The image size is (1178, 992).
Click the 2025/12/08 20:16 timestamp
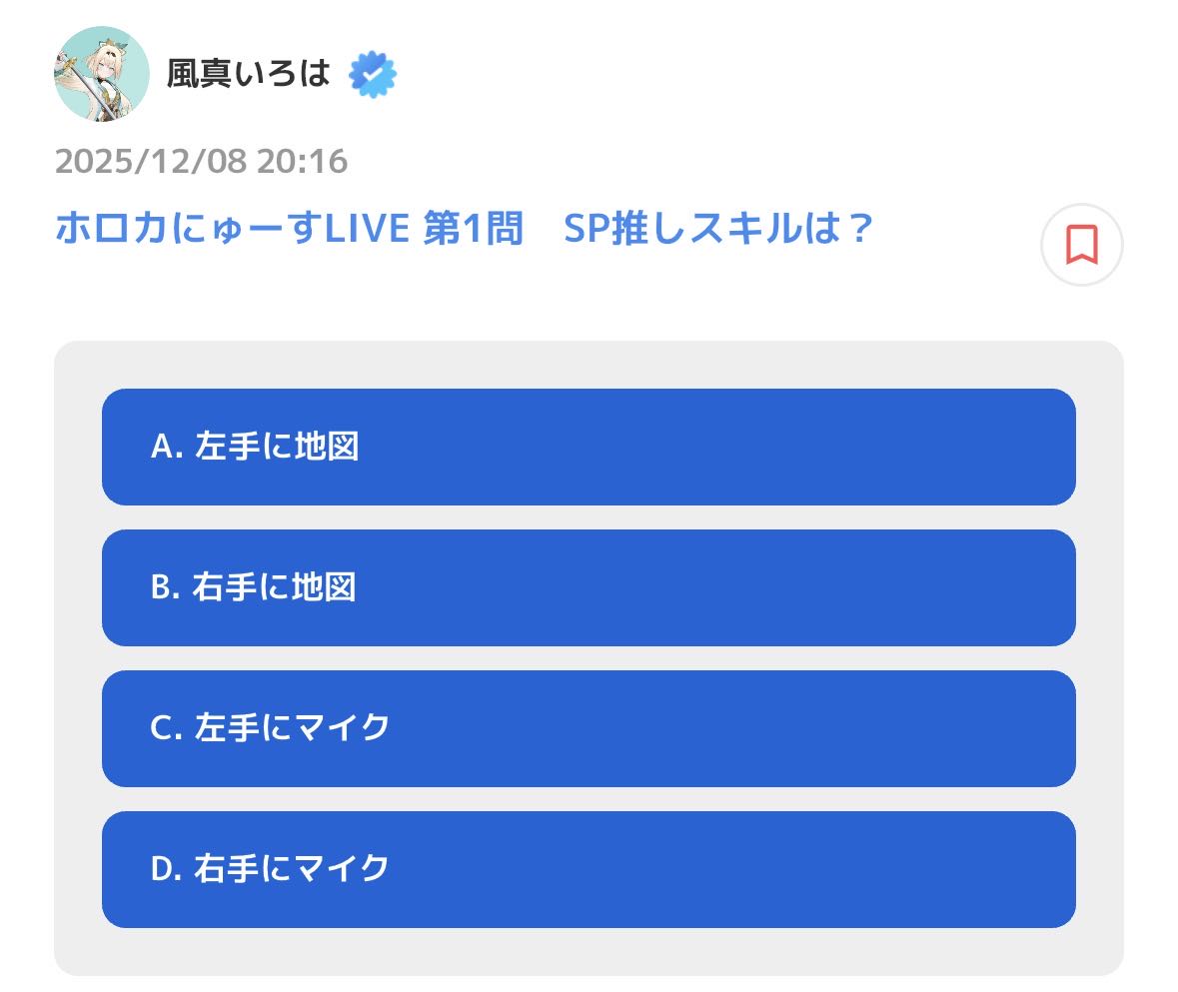tap(201, 161)
